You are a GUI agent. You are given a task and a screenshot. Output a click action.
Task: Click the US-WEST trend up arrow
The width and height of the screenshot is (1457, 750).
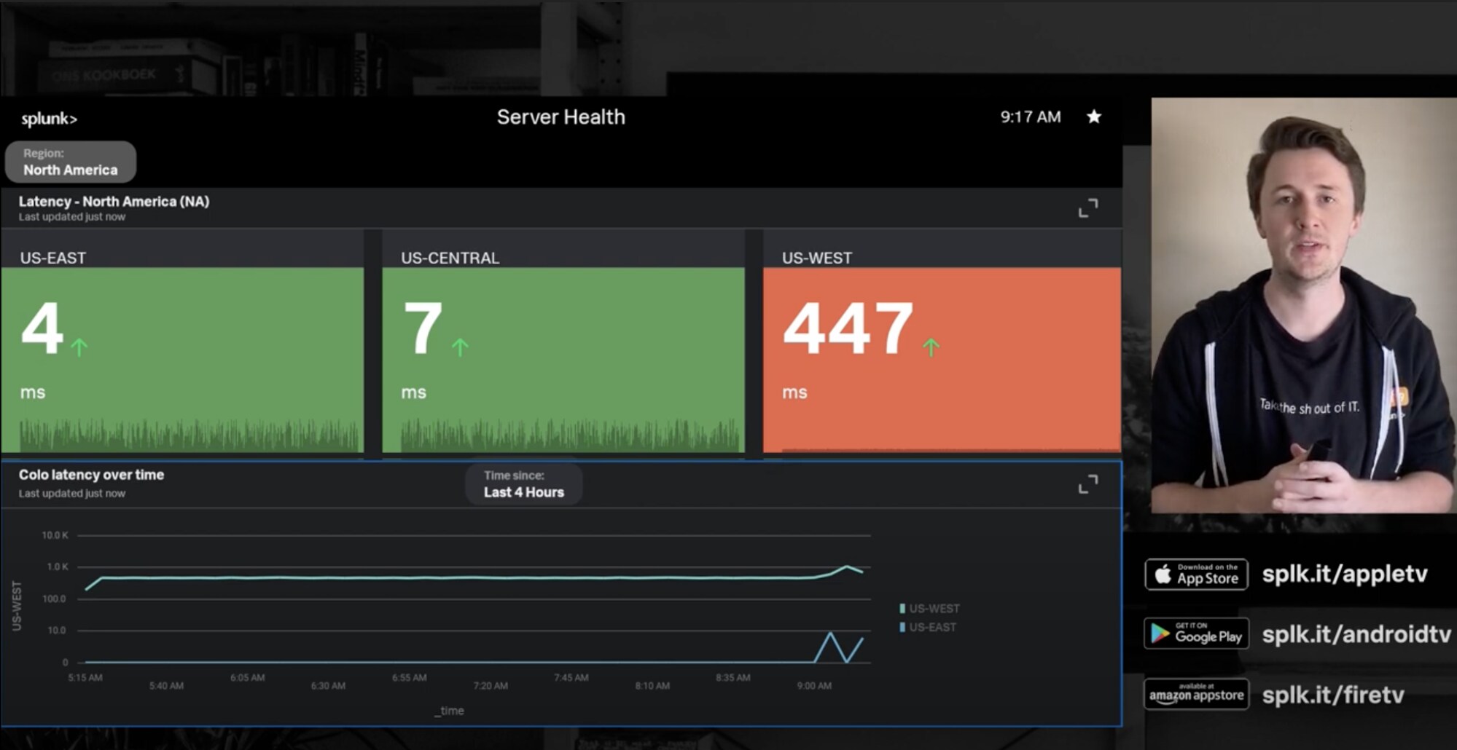point(931,347)
